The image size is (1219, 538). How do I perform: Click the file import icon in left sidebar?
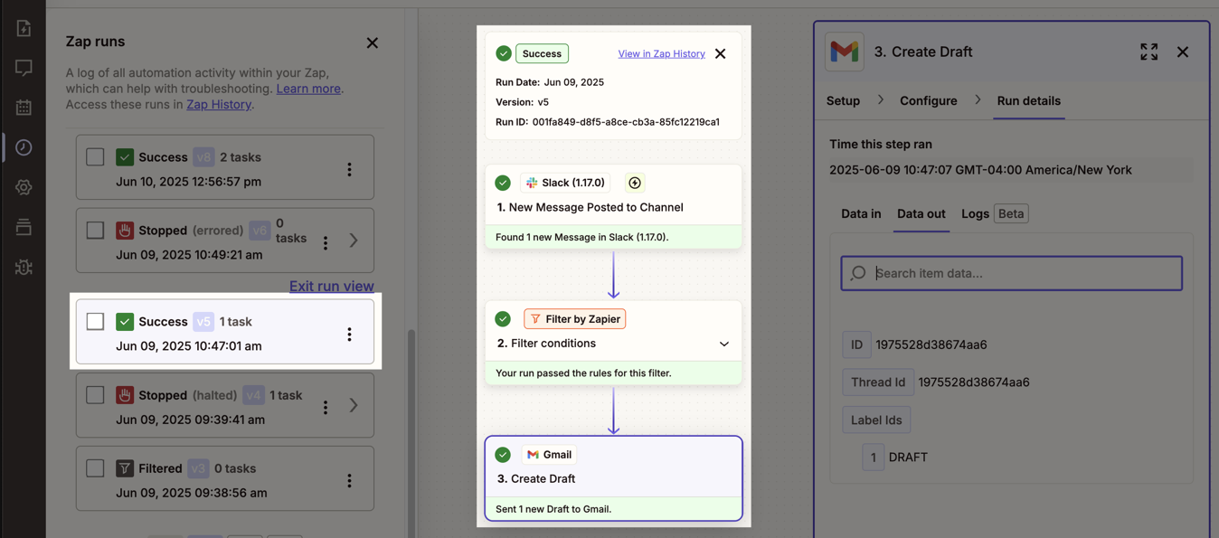[24, 29]
